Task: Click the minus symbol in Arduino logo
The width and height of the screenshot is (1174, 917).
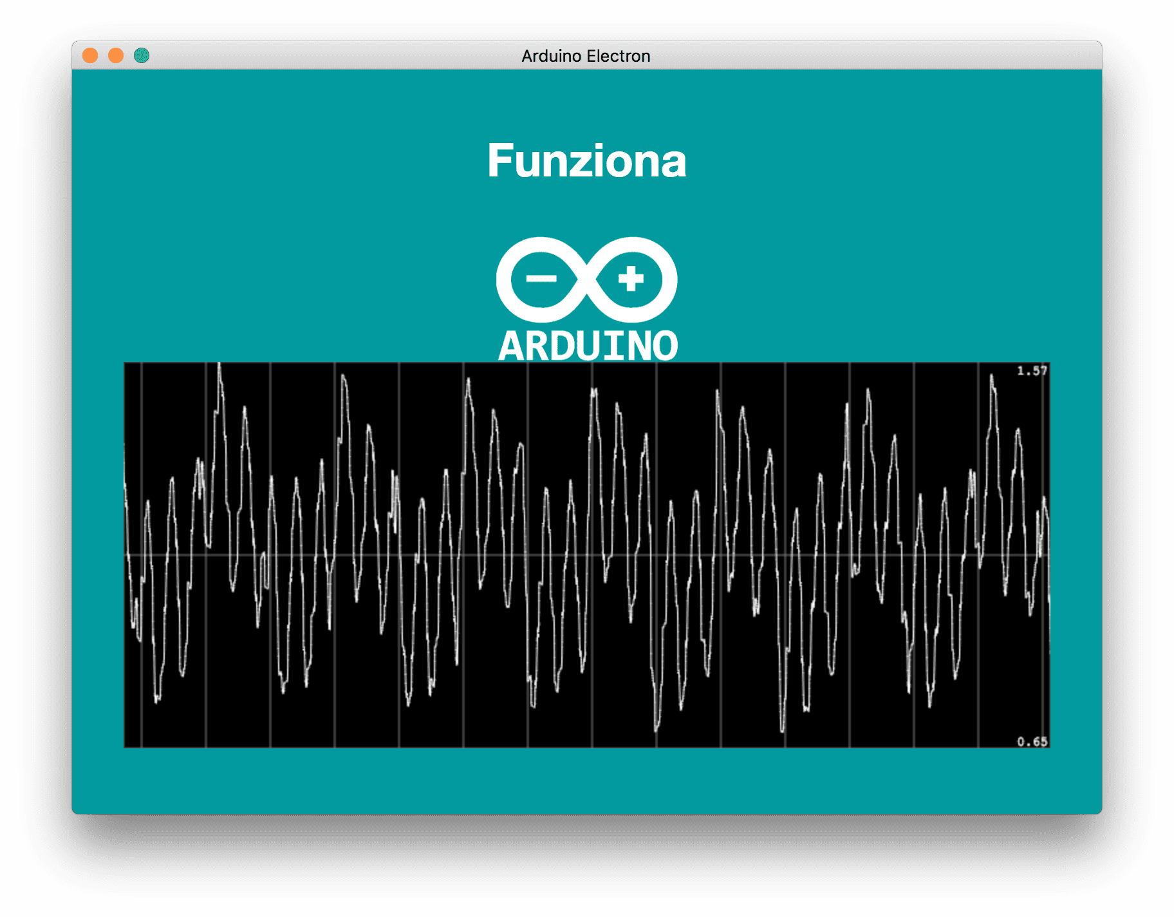Action: [541, 279]
